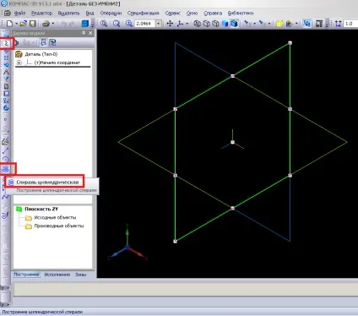Viewport: 358px width, 316px height.
Task: Open the Производные объекты folder
Action: pos(59,226)
